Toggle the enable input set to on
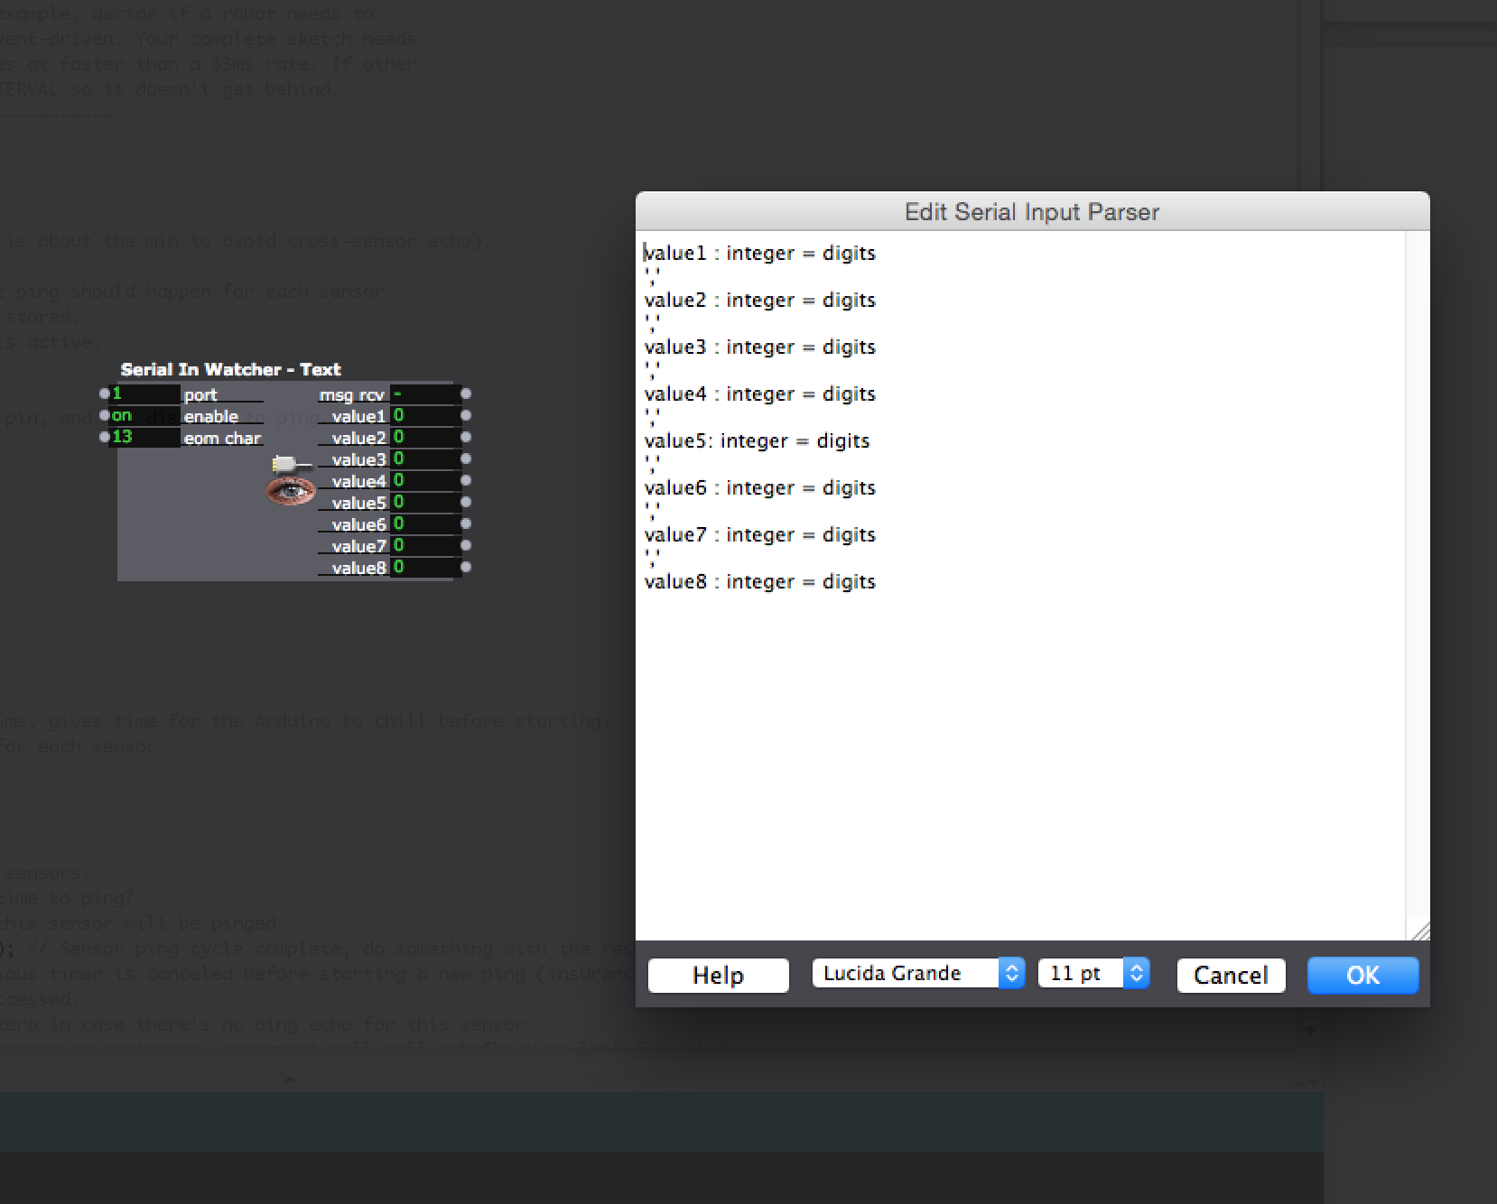 144,416
